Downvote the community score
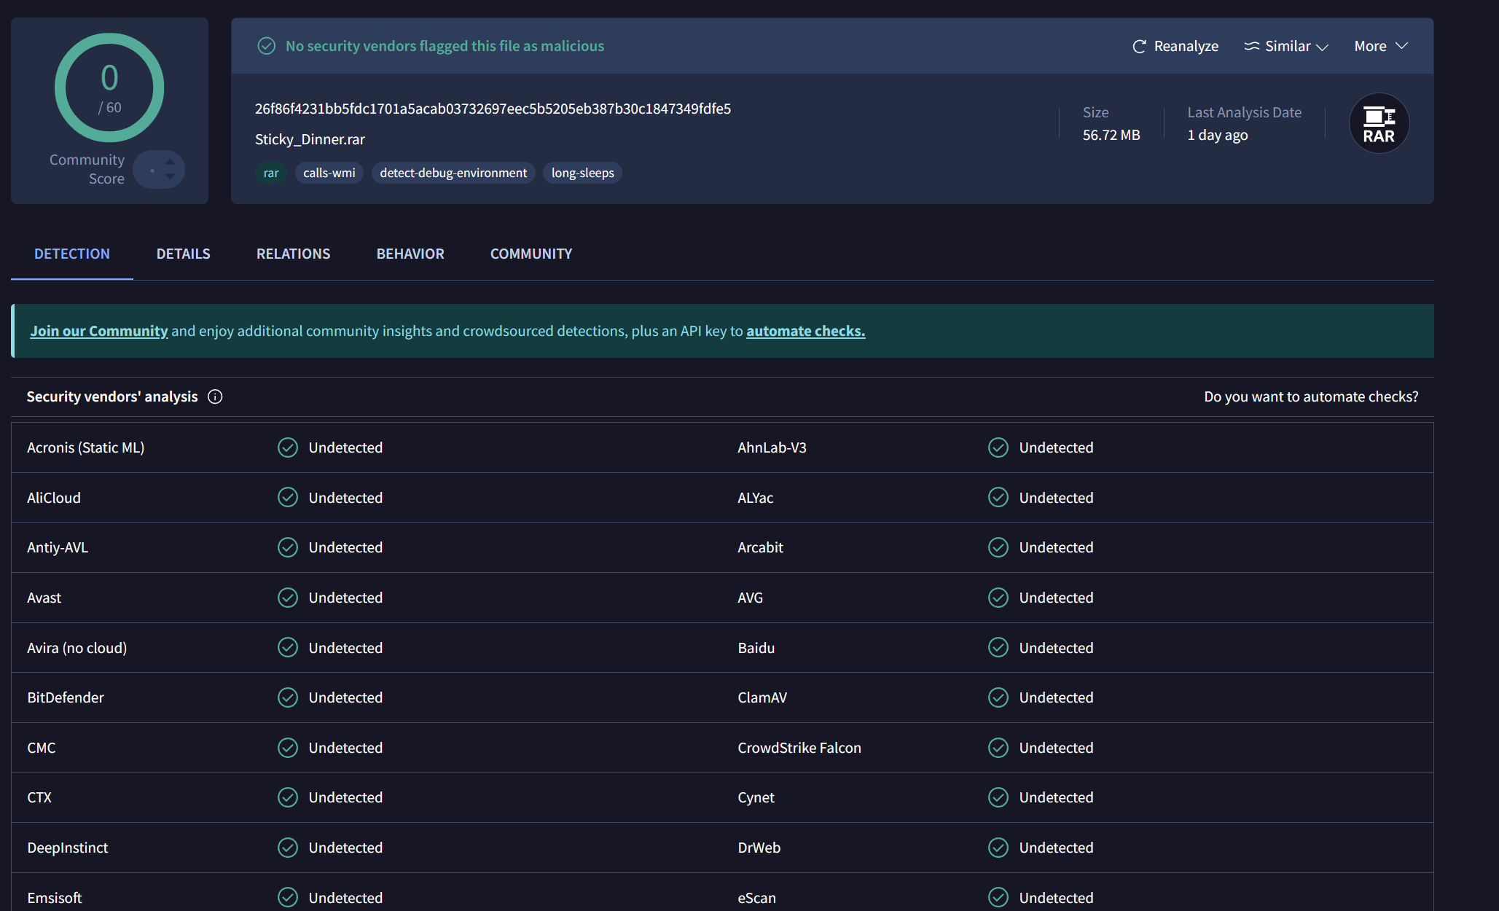The height and width of the screenshot is (911, 1499). point(170,177)
